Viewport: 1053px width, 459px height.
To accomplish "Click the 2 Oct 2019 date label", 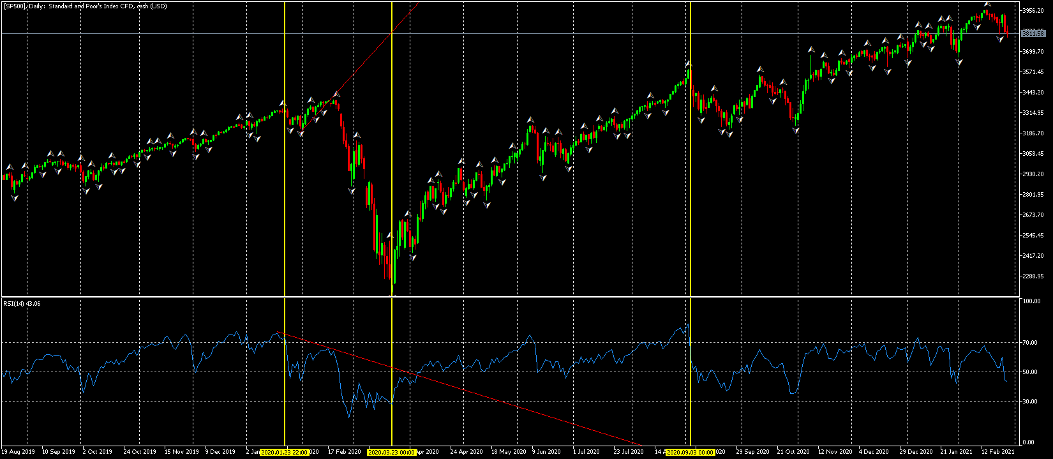I will click(98, 452).
